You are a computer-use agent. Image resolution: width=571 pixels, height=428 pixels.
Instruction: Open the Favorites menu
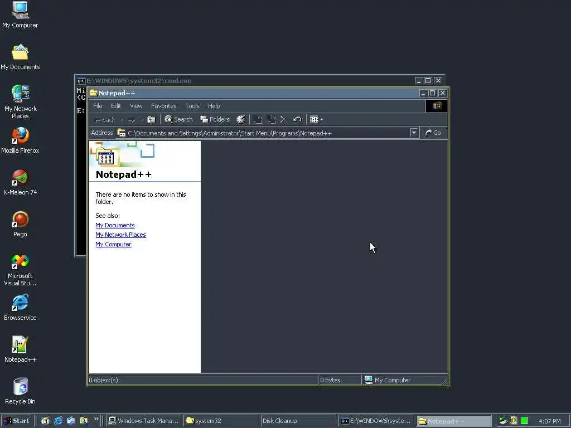pyautogui.click(x=163, y=106)
